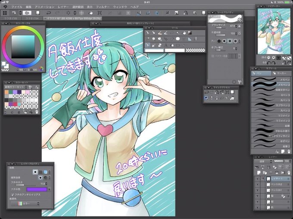
Task: Open the color set name dropdown
Action: click(x=16, y=87)
